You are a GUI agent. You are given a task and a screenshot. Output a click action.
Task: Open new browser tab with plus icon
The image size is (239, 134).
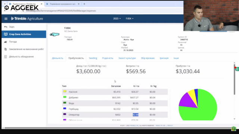click(84, 4)
